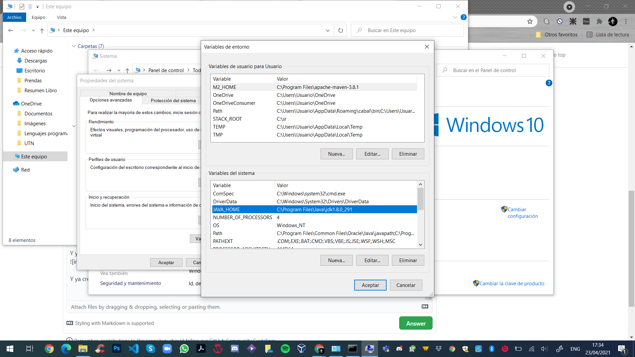Screen dimensions: 635x357
Task: Click the system variables list scrollbar thumb
Action: pos(420,199)
